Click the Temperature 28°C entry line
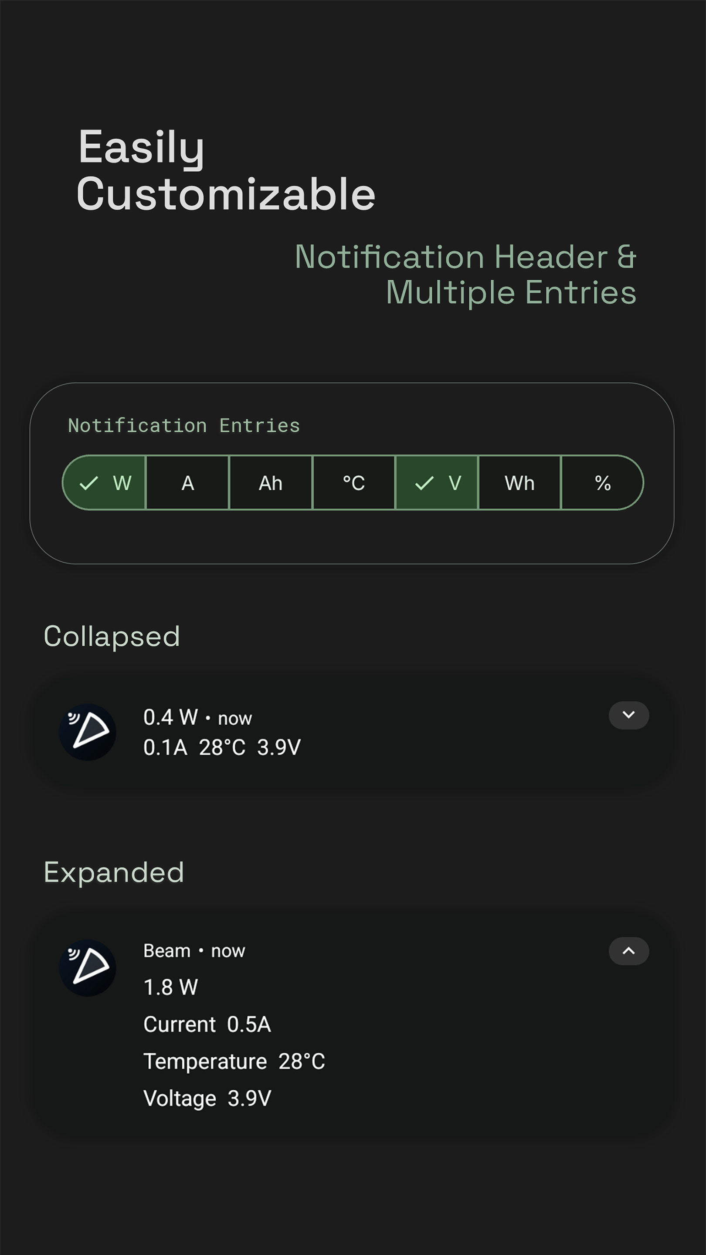The width and height of the screenshot is (706, 1255). pos(234,1061)
